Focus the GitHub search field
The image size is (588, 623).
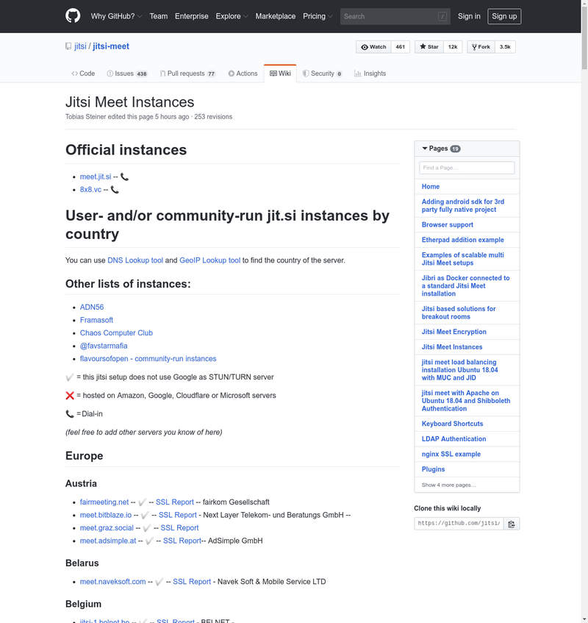pos(395,16)
